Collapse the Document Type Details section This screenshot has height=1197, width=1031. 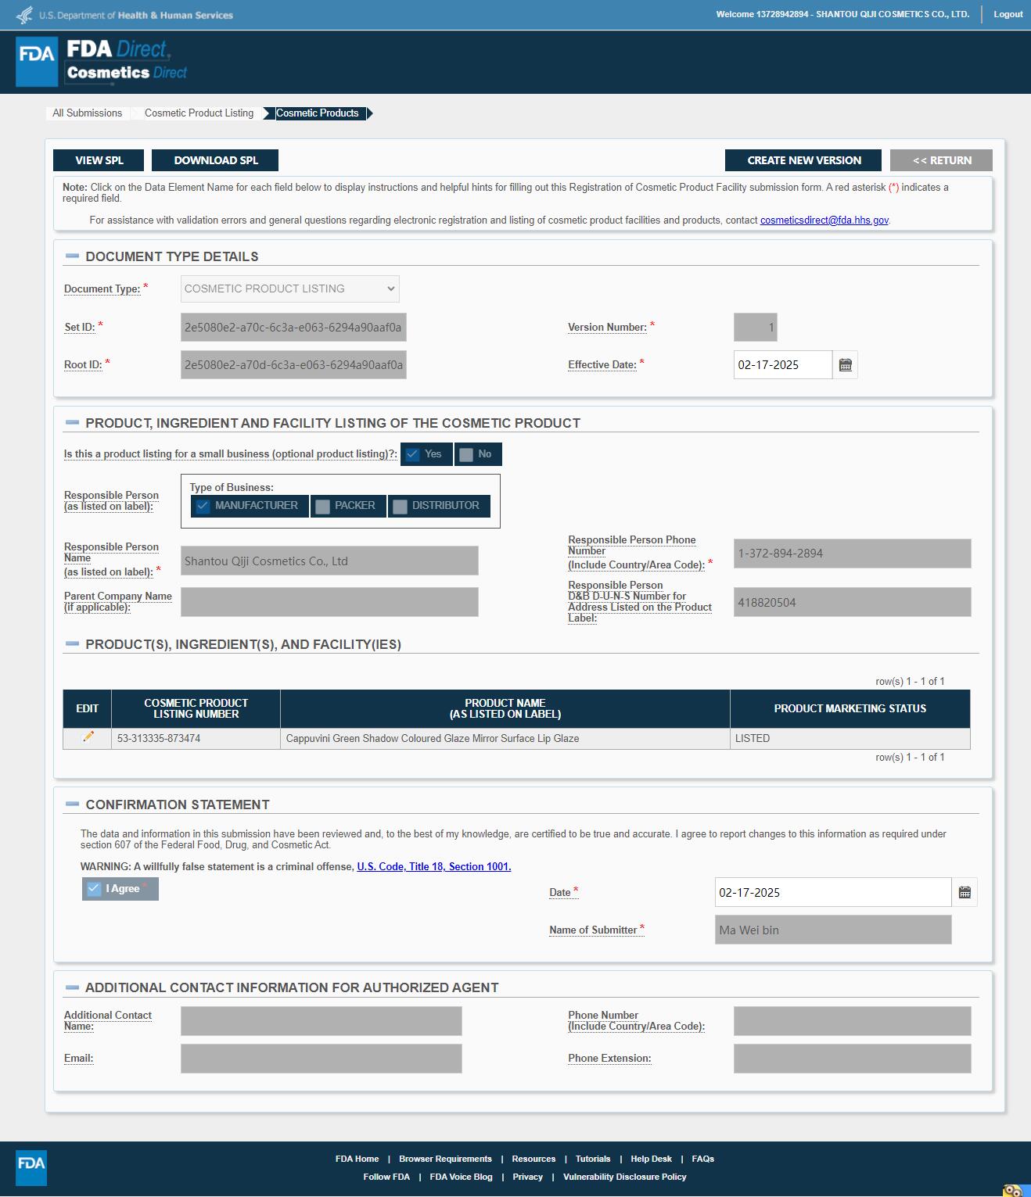coord(73,256)
